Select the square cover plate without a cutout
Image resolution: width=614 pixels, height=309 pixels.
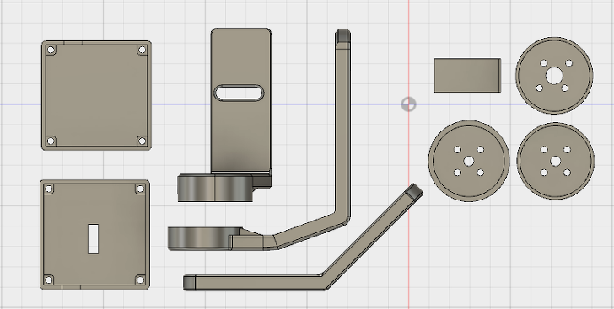[96, 95]
